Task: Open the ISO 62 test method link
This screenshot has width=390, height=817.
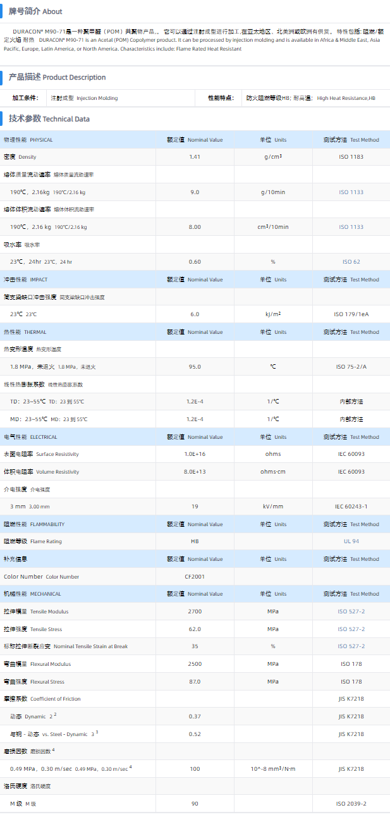Action: click(x=351, y=262)
